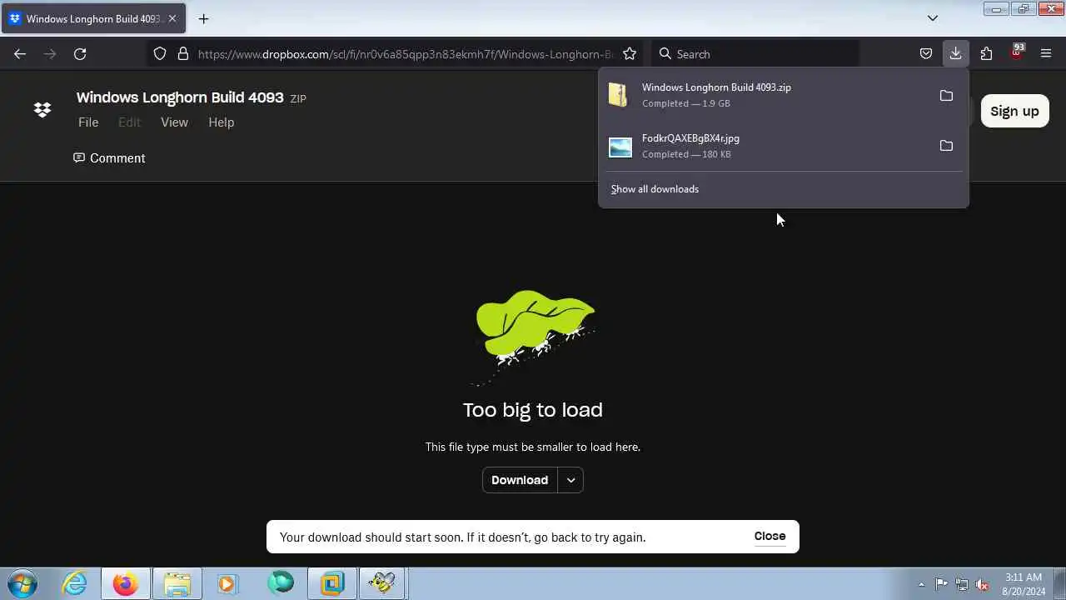Click the bee taskbar app icon

(382, 583)
